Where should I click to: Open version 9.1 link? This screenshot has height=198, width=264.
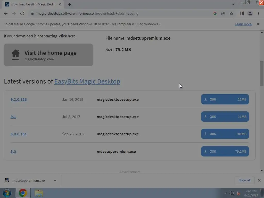[13, 117]
